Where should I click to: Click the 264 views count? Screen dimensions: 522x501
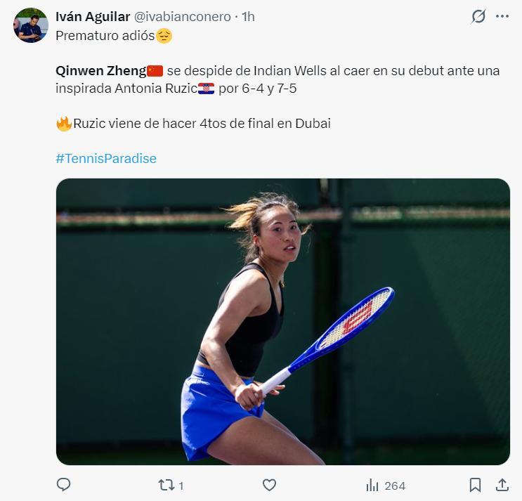pos(395,486)
